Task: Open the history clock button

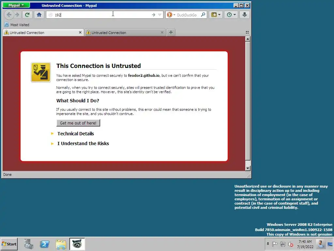Action: point(229,15)
